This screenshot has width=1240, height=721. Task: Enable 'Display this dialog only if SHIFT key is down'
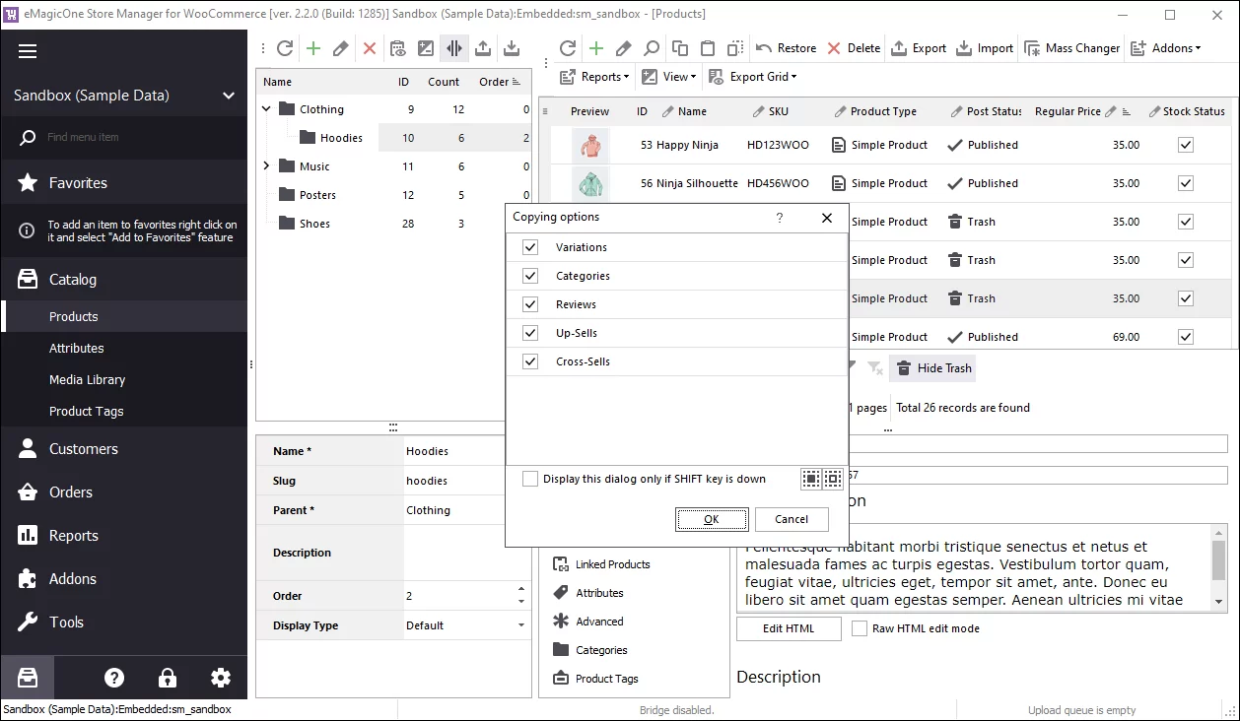click(x=530, y=479)
